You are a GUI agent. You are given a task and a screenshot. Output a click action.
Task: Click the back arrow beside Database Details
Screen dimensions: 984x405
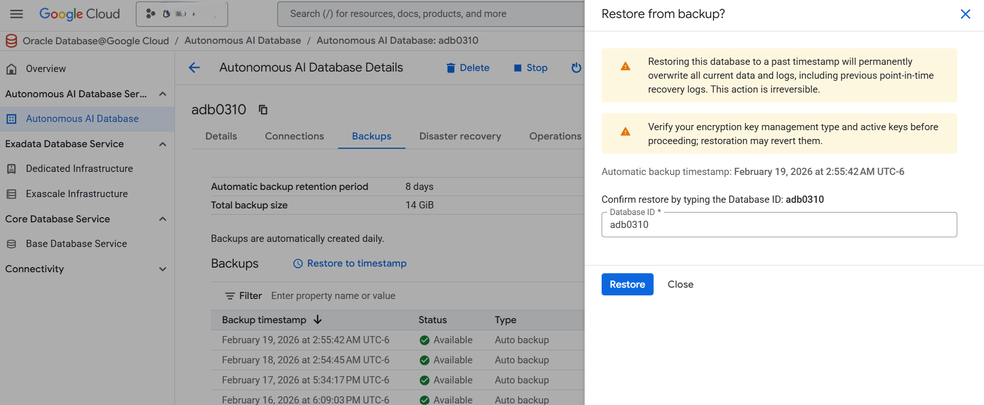[194, 68]
